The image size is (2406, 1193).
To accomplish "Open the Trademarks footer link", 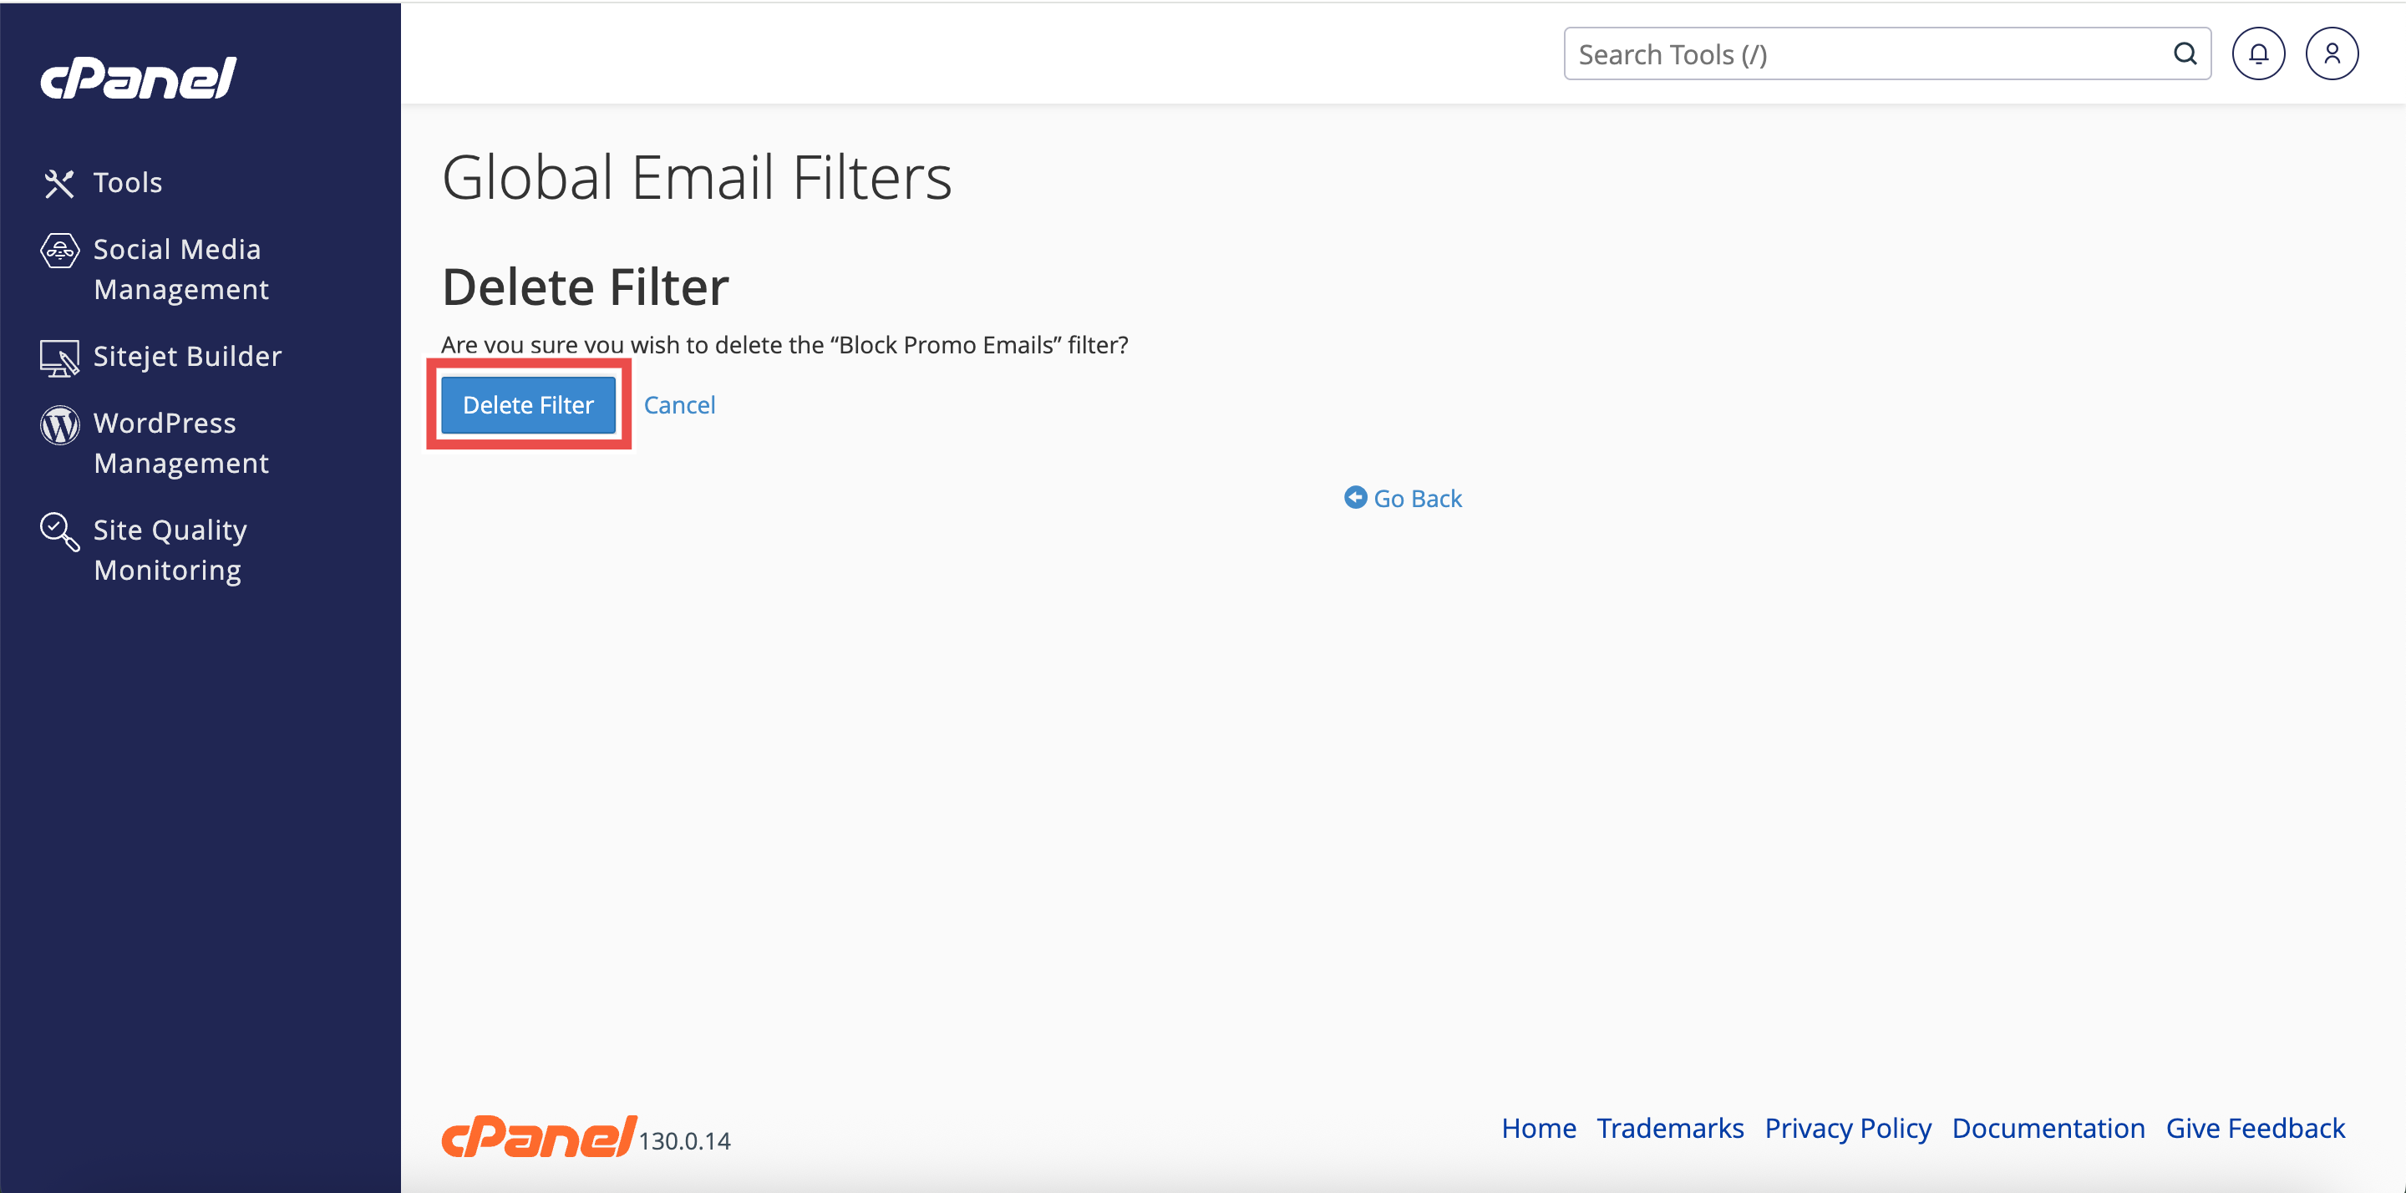I will (1670, 1129).
